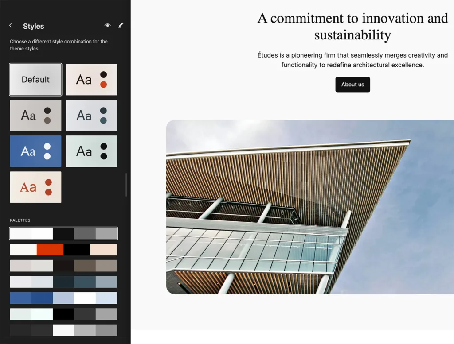Toggle the style book eye icon

[107, 26]
